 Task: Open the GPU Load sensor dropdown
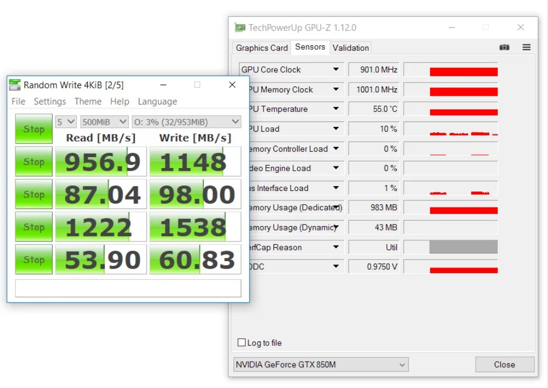(335, 129)
